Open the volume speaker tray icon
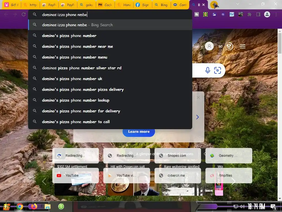Screen dimensions: 282x212 [242, 206]
